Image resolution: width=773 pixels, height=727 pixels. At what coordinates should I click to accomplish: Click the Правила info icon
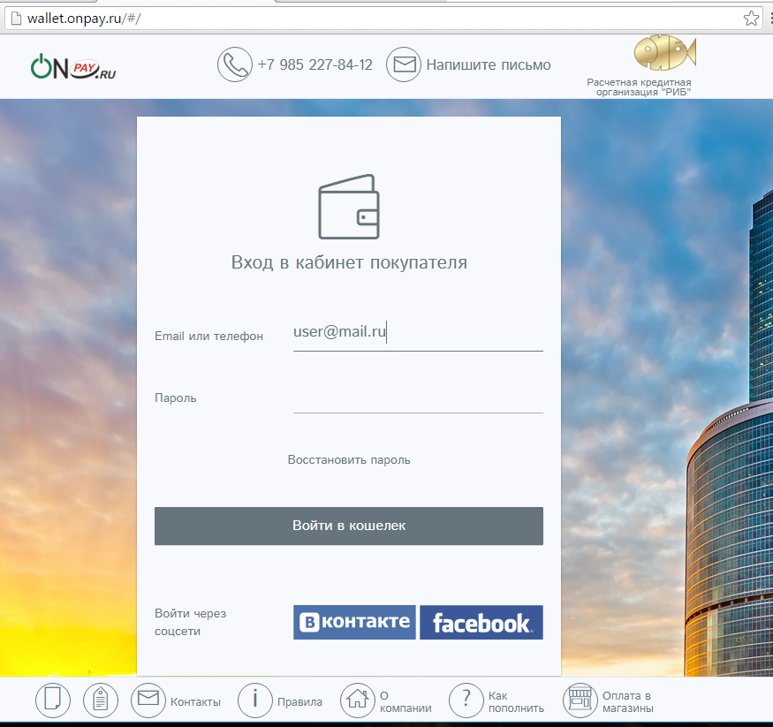click(x=255, y=700)
